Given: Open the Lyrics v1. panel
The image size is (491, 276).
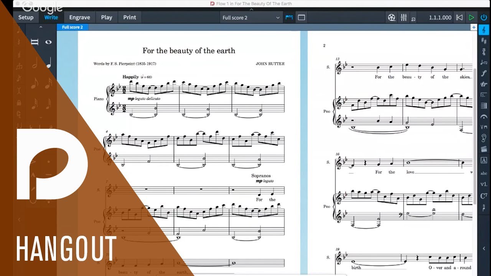Looking at the screenshot, I should coord(484,184).
